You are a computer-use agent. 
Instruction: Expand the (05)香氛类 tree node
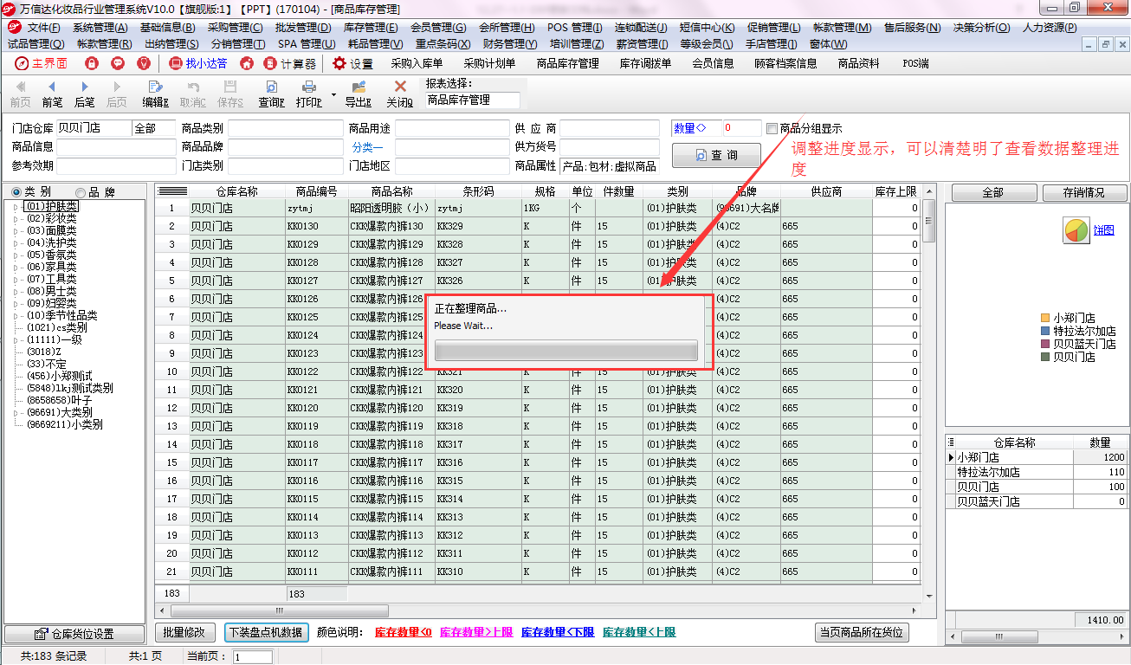[15, 255]
